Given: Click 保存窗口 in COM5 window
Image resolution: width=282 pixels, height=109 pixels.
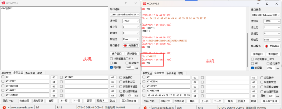Looking at the screenshot, I should [117, 54].
